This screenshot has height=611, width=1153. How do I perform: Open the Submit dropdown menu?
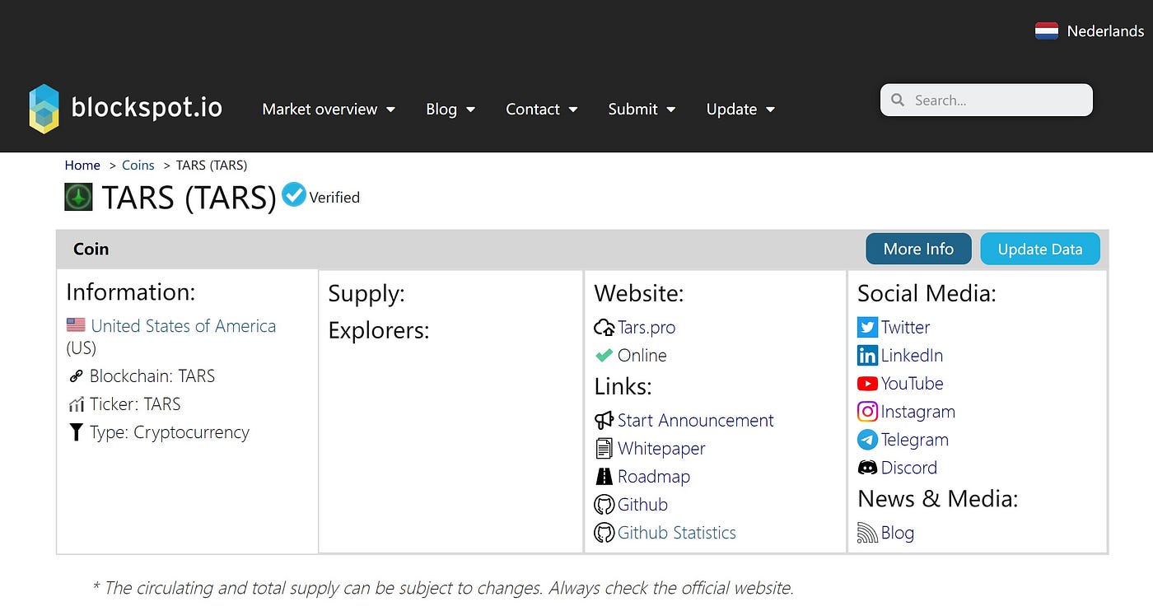coord(642,109)
